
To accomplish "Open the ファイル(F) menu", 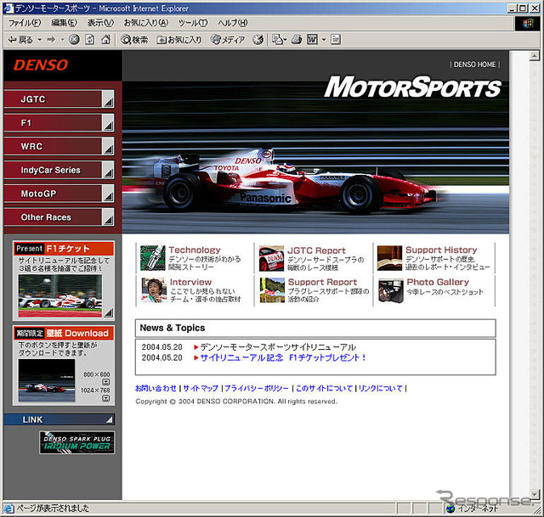I will click(x=25, y=23).
